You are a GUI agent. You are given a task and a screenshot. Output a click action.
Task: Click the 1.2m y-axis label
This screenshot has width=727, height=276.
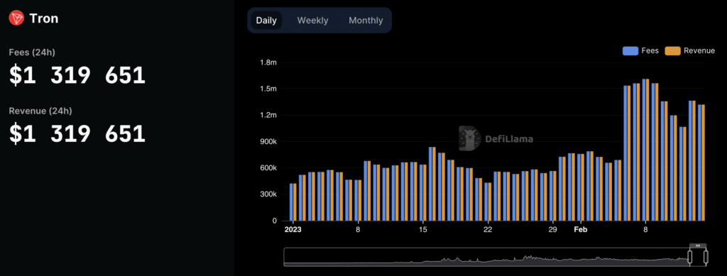point(268,115)
